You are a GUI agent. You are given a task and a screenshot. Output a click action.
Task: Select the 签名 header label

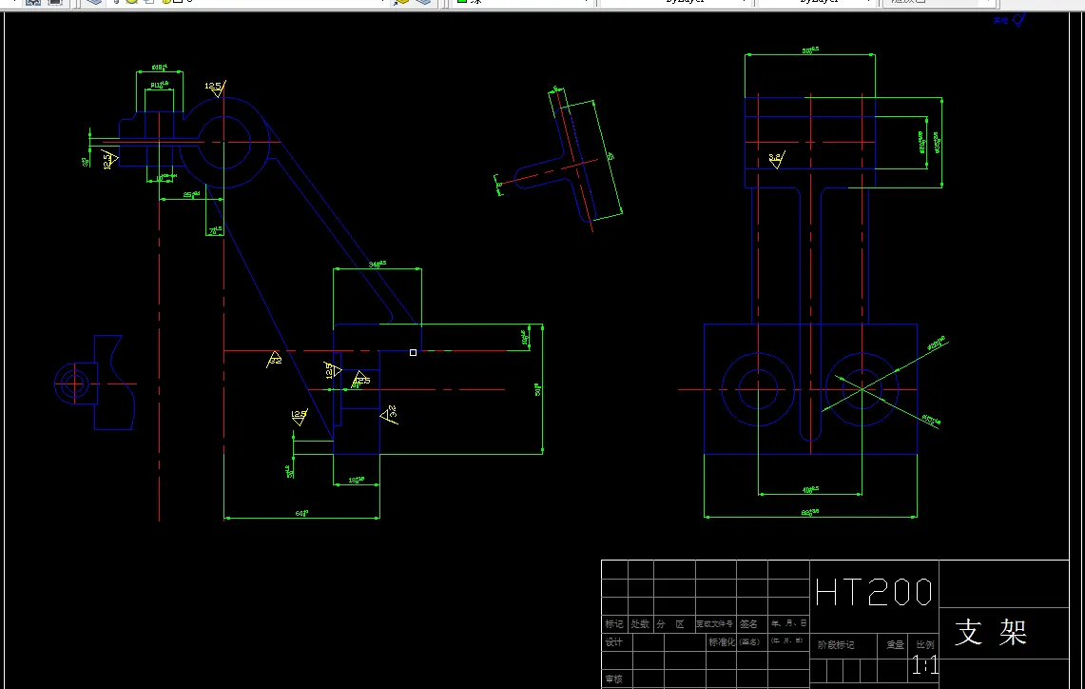[x=748, y=624]
